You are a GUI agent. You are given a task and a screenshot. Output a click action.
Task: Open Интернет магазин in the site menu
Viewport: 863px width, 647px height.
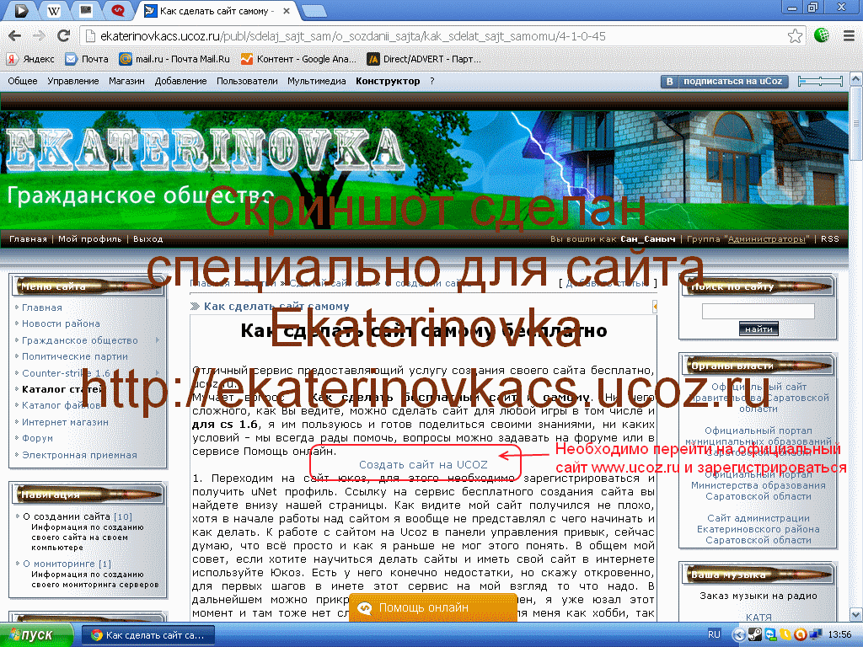click(x=65, y=422)
